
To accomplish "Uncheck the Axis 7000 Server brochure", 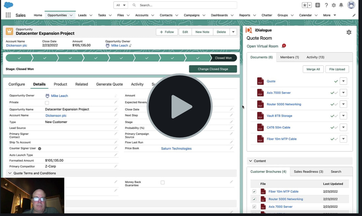I will point(254,207).
